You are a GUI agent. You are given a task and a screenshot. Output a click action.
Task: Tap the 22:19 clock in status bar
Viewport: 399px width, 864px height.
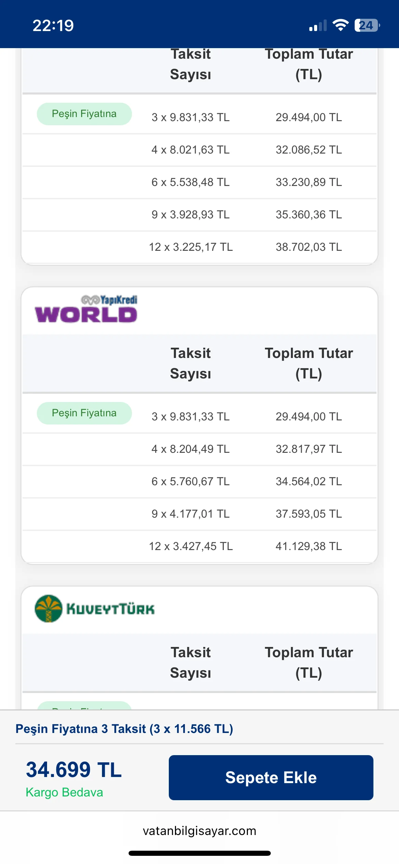53,26
